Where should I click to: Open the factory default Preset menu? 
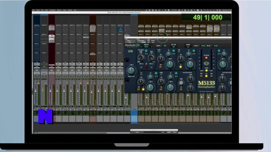pos(141,41)
